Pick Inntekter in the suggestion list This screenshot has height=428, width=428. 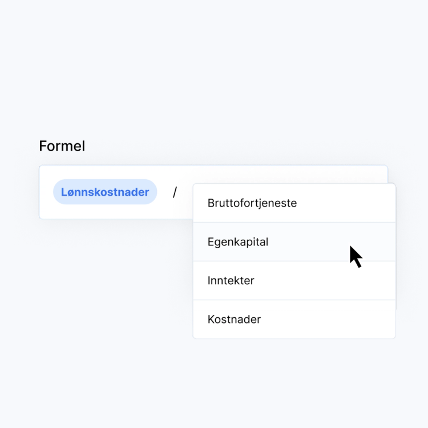231,281
